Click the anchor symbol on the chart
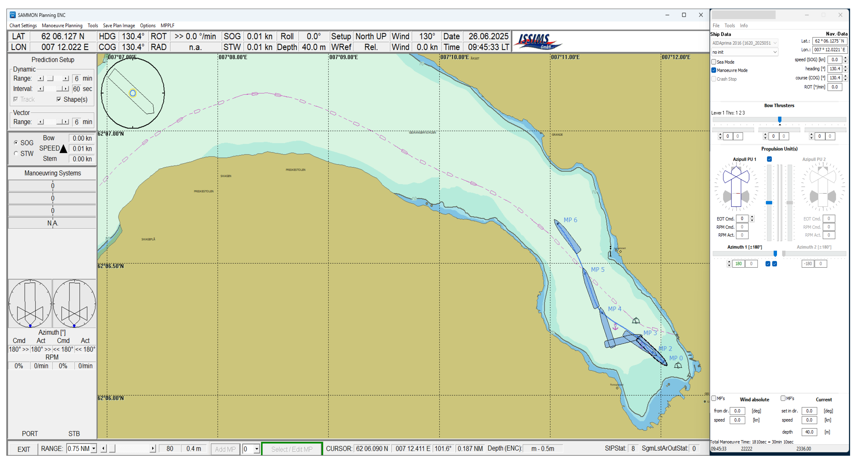 tap(615, 327)
